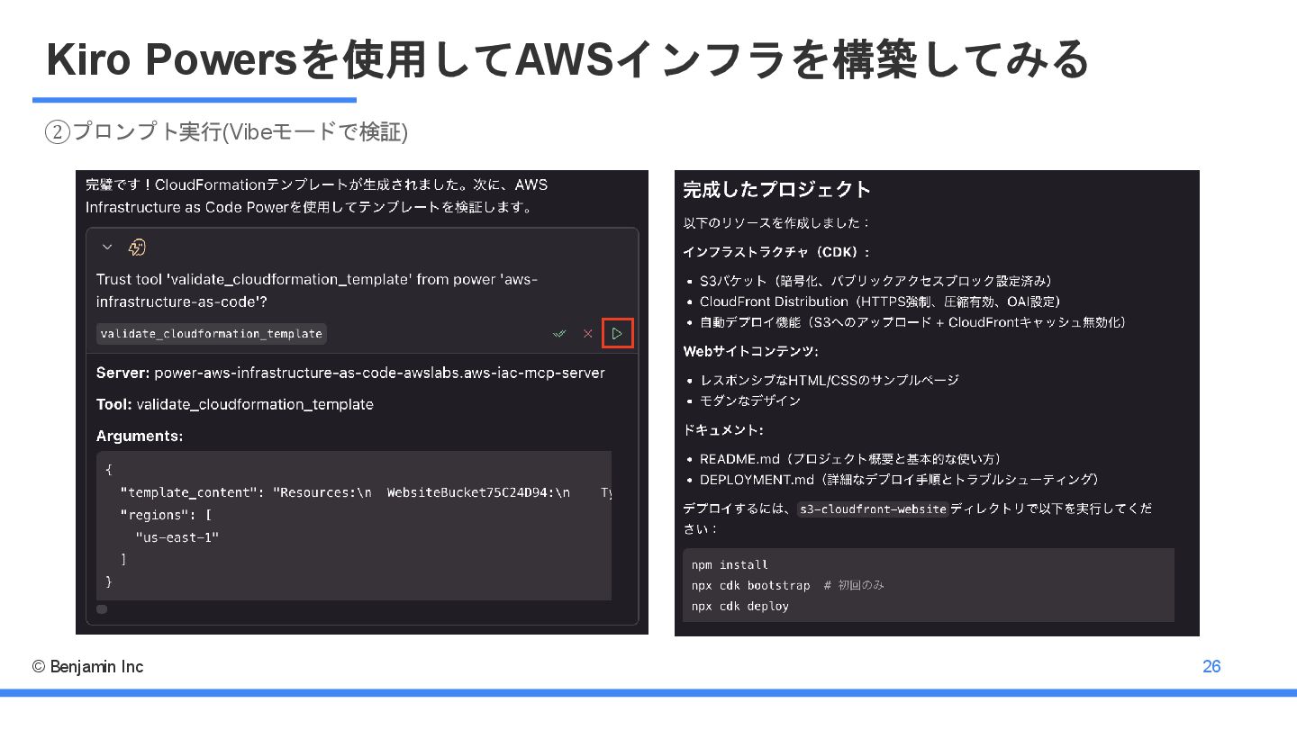
Task: Click the "template_content" JSON line
Action: coord(366,492)
